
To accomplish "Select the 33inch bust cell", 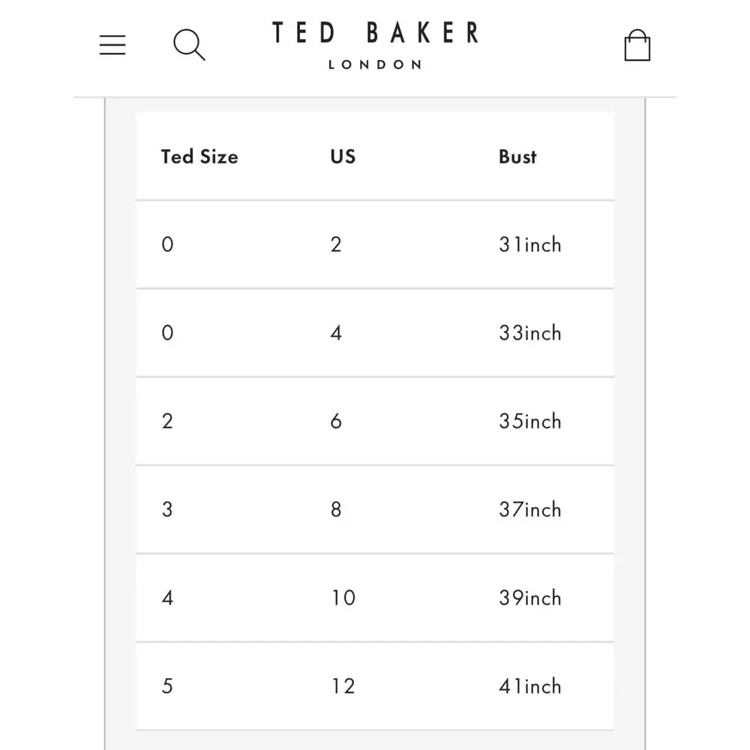I will [530, 333].
